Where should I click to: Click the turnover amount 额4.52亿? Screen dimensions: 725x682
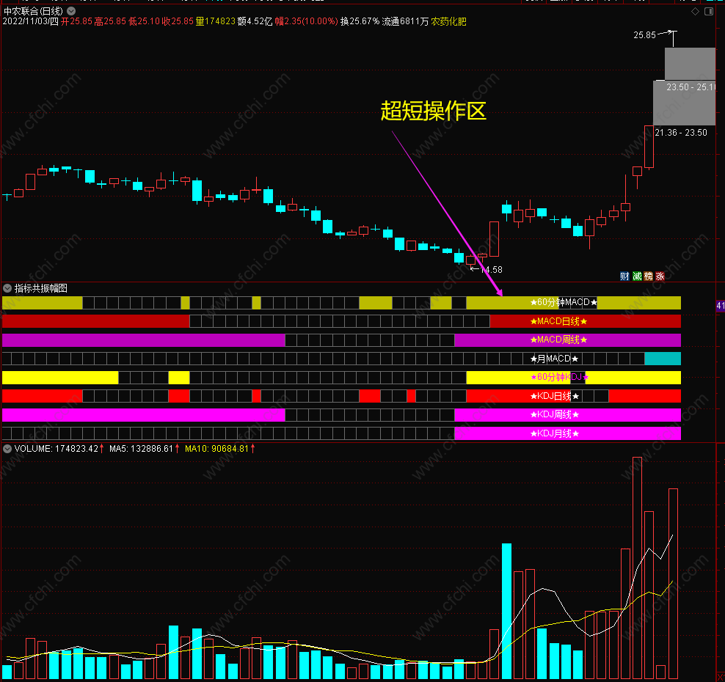tap(255, 21)
